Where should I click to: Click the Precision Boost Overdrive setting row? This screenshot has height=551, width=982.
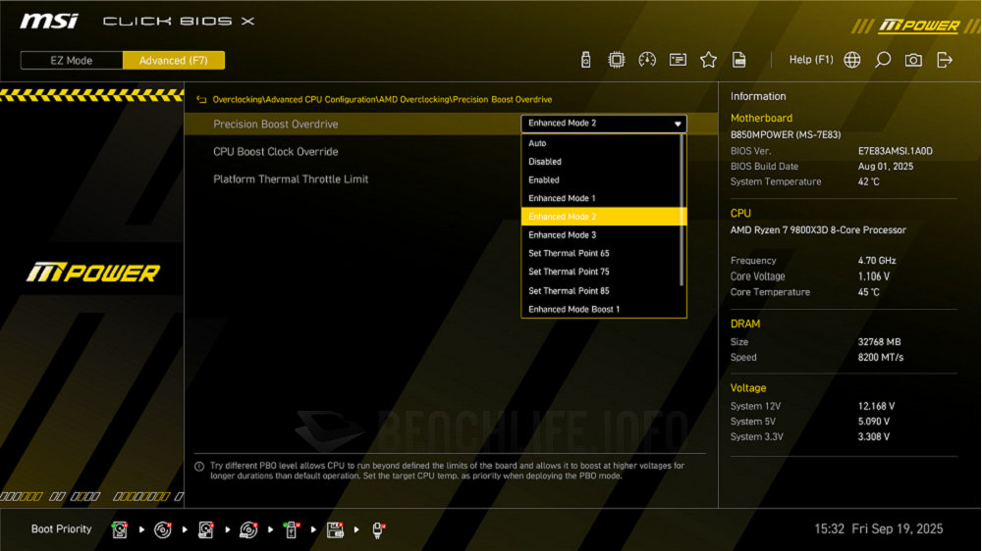coord(451,124)
